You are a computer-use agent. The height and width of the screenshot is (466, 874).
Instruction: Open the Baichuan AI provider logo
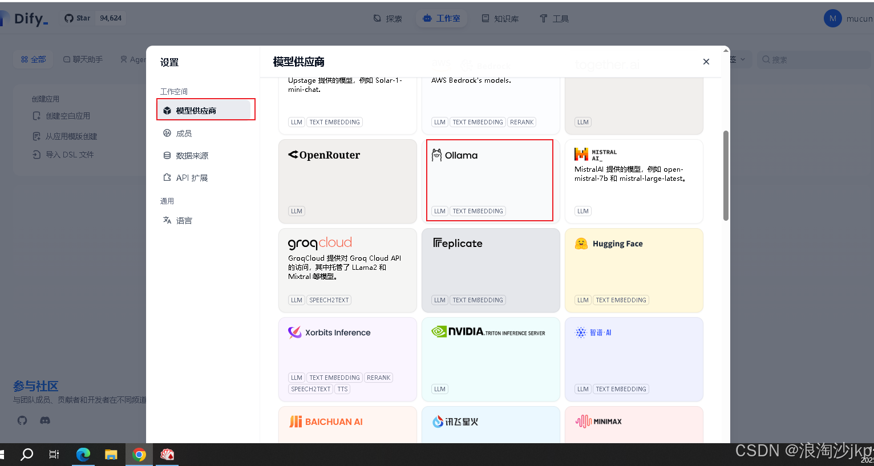(326, 422)
